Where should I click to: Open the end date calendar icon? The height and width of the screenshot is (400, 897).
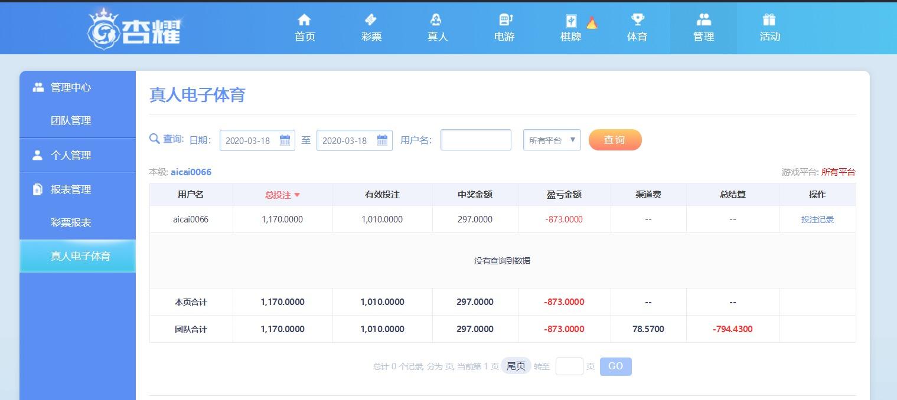click(x=382, y=140)
